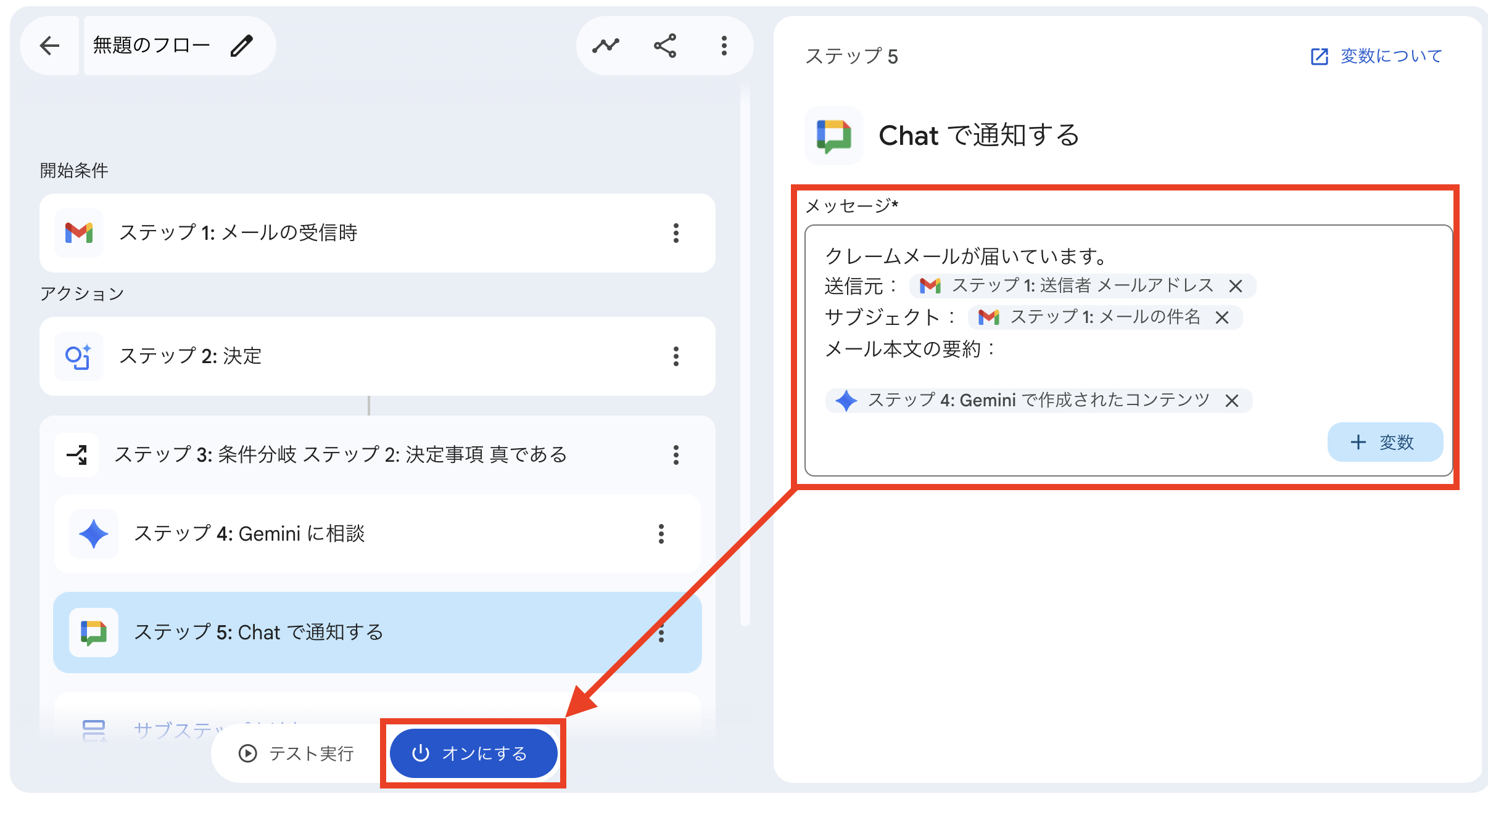
Task: Open options menu for ステップ 1
Action: click(676, 233)
